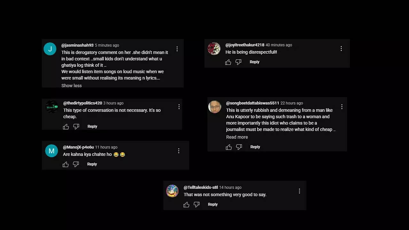Like the comment by @joyitreethakur4218

click(x=228, y=62)
